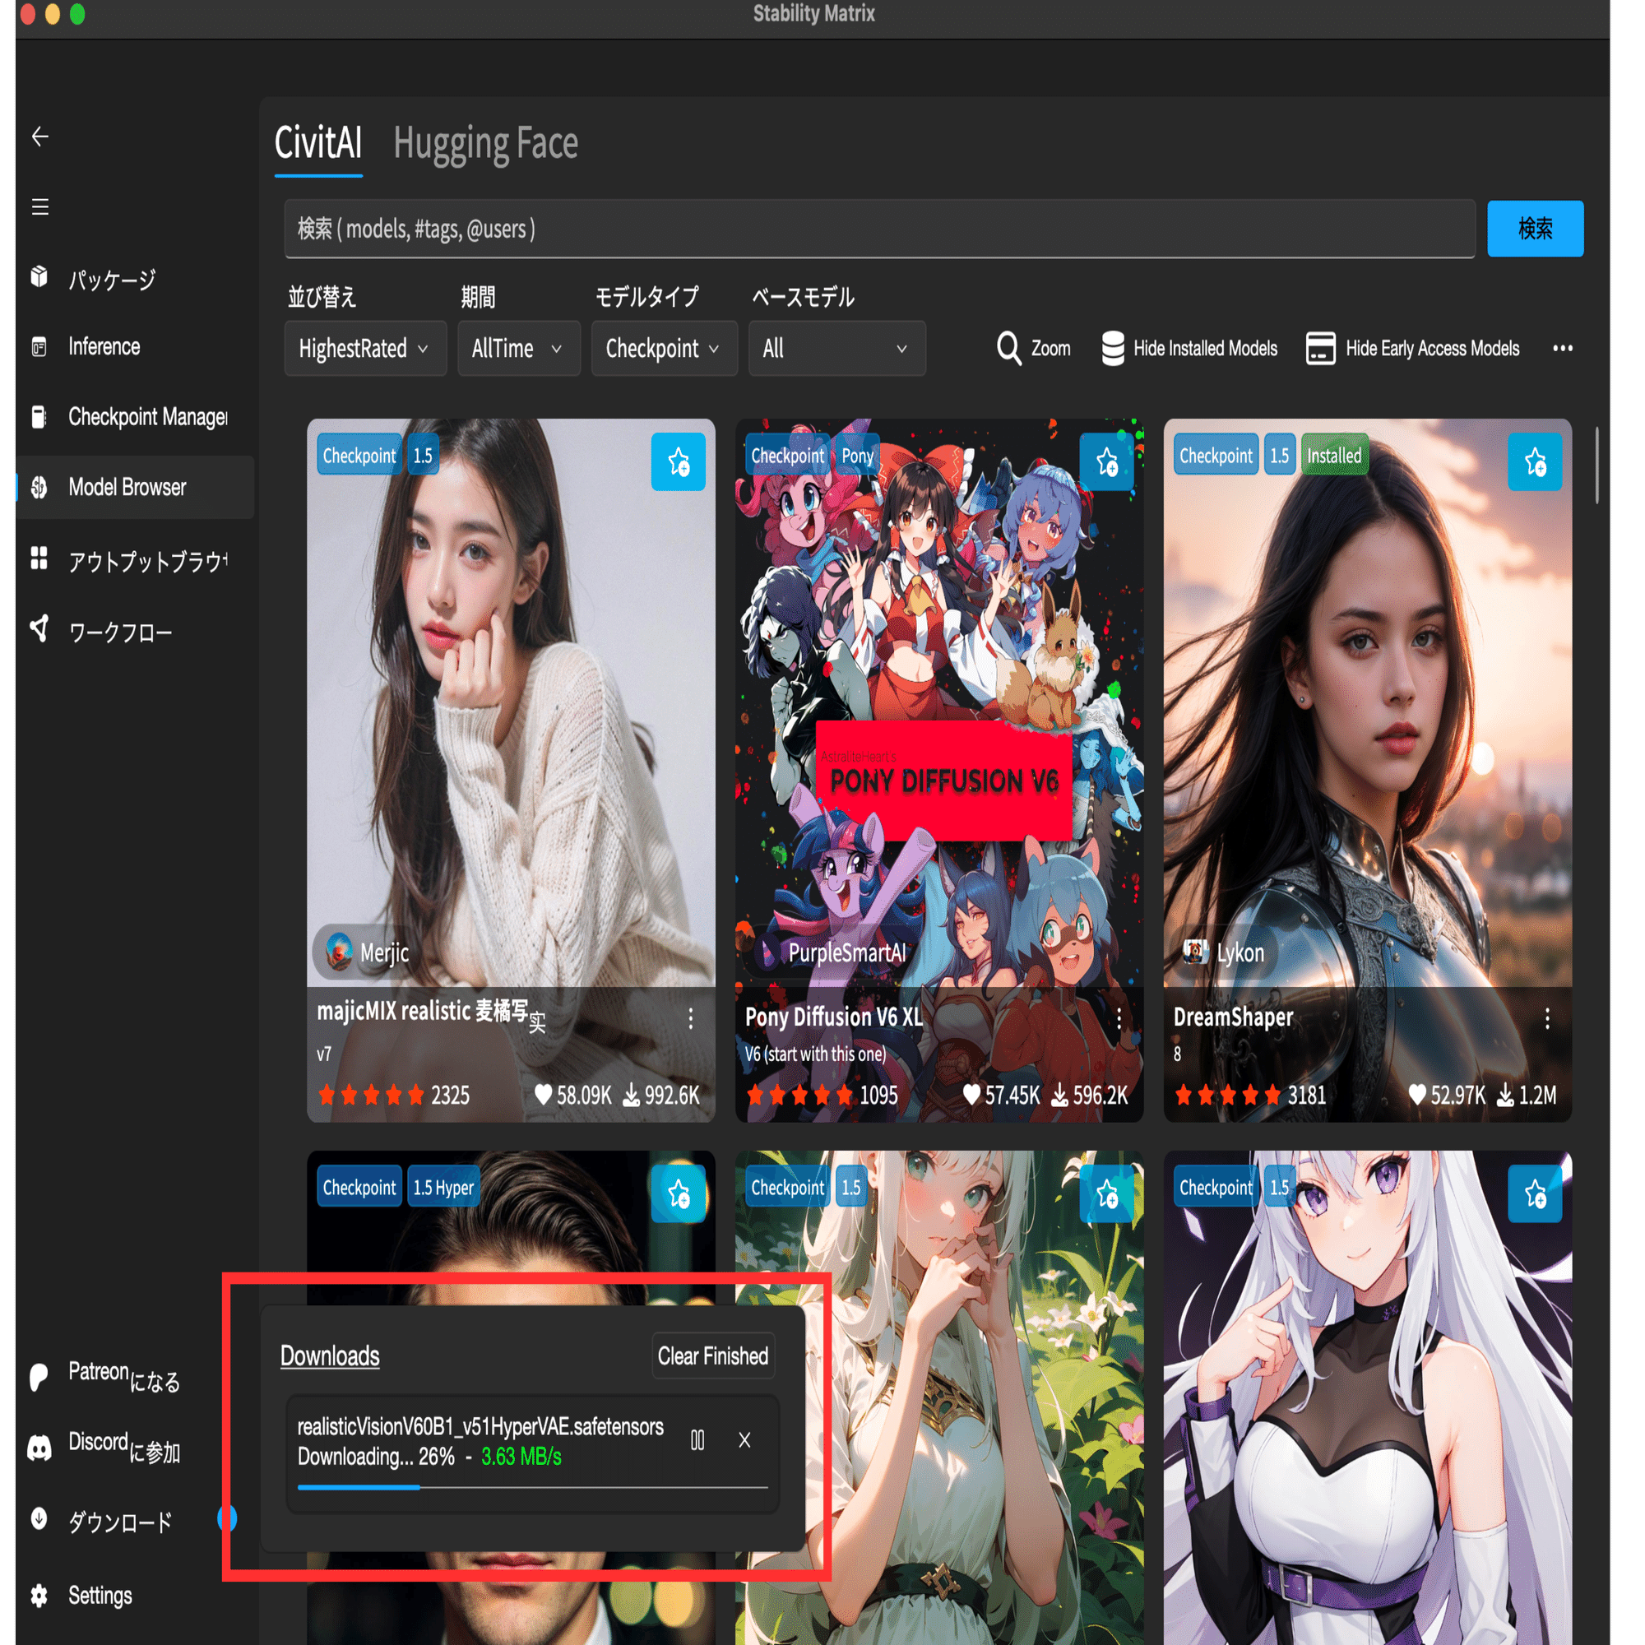1645x1645 pixels.
Task: Toggle Hide Early Access Models
Action: pos(1413,348)
